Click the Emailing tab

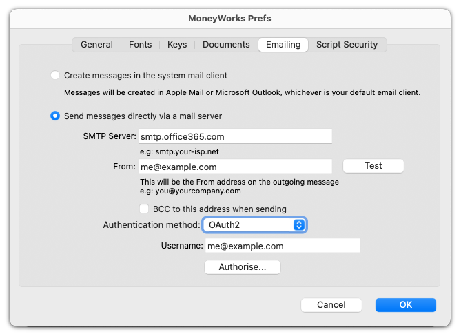283,45
